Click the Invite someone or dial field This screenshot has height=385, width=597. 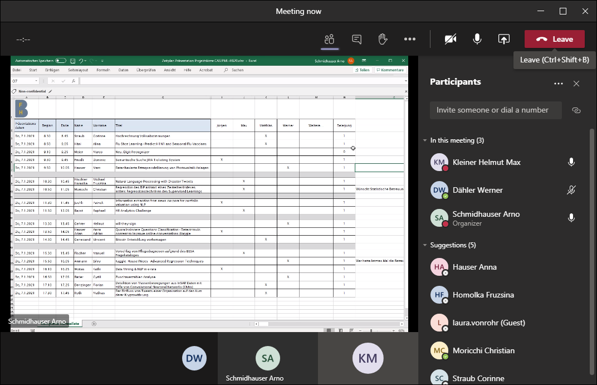pyautogui.click(x=496, y=110)
